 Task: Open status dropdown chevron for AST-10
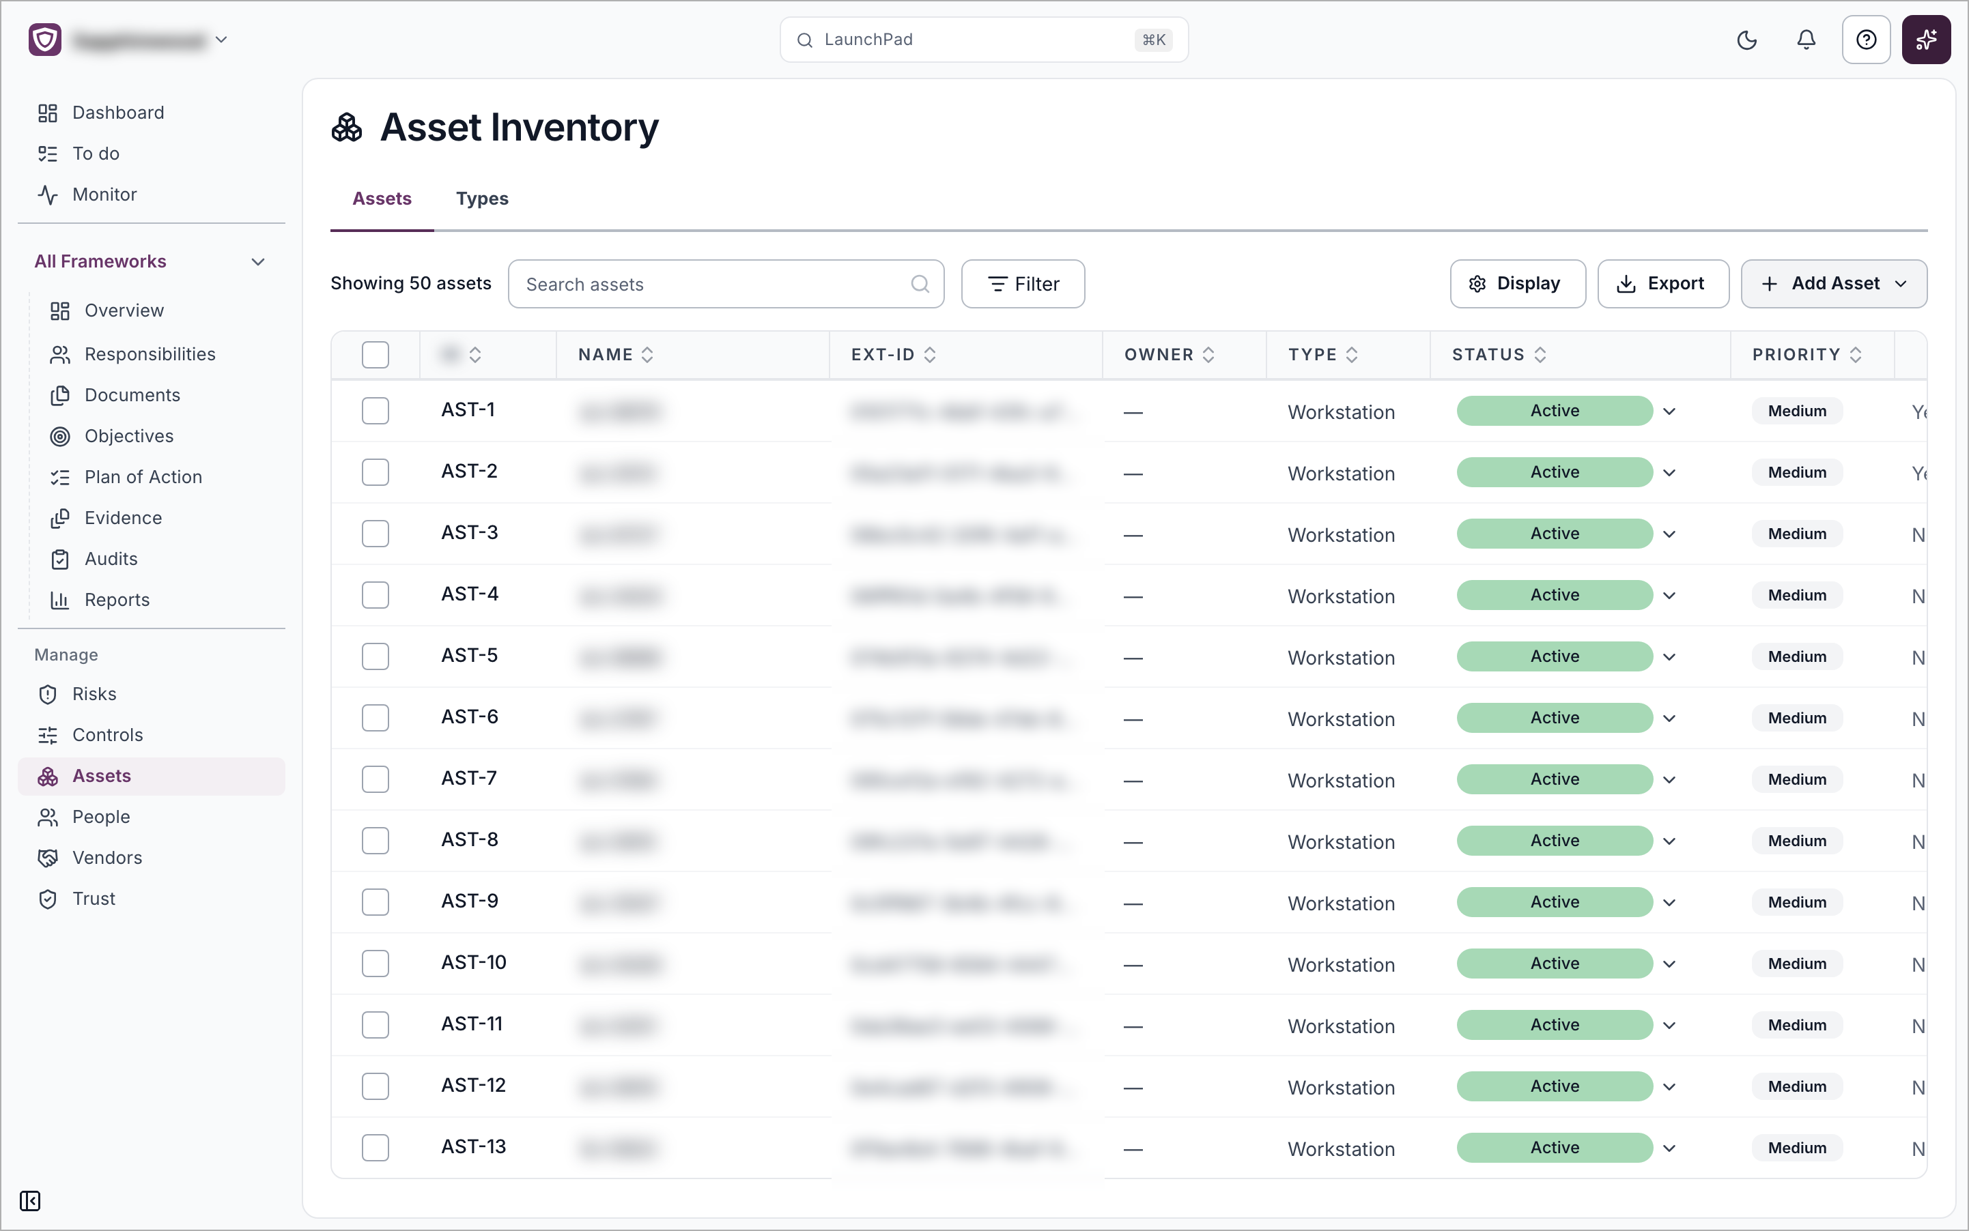pyautogui.click(x=1669, y=964)
